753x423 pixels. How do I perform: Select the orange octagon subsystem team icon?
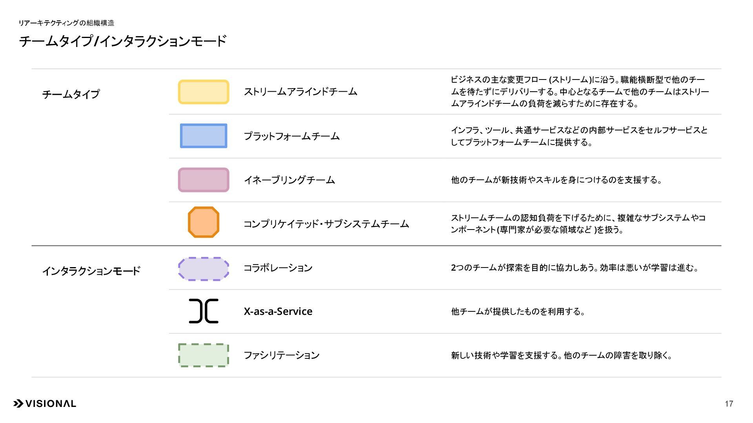point(204,222)
